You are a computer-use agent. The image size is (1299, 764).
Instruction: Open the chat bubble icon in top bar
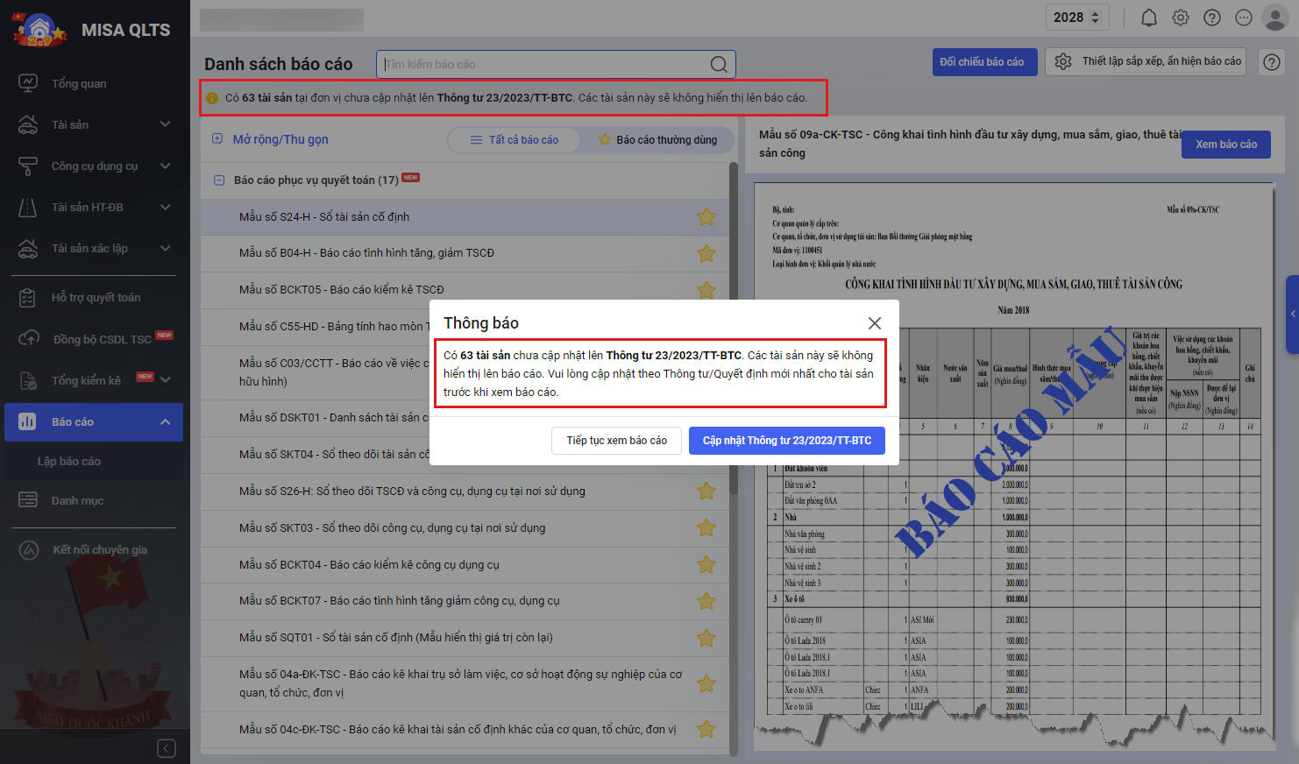point(1244,18)
